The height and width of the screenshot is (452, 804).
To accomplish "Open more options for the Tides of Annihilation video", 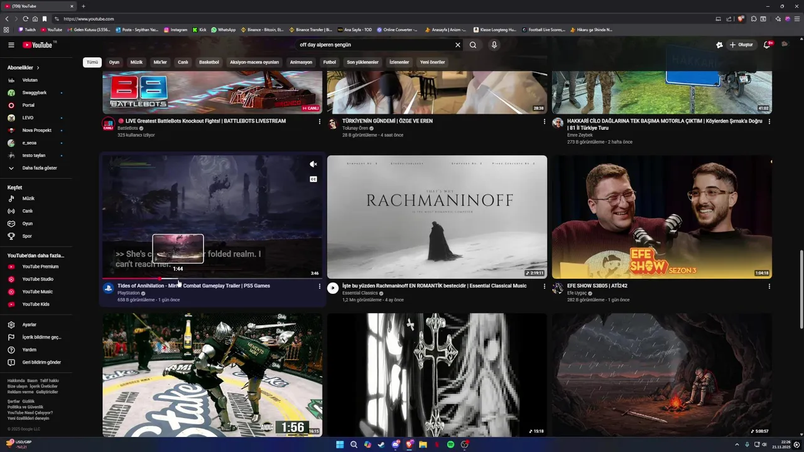I will coord(319,286).
